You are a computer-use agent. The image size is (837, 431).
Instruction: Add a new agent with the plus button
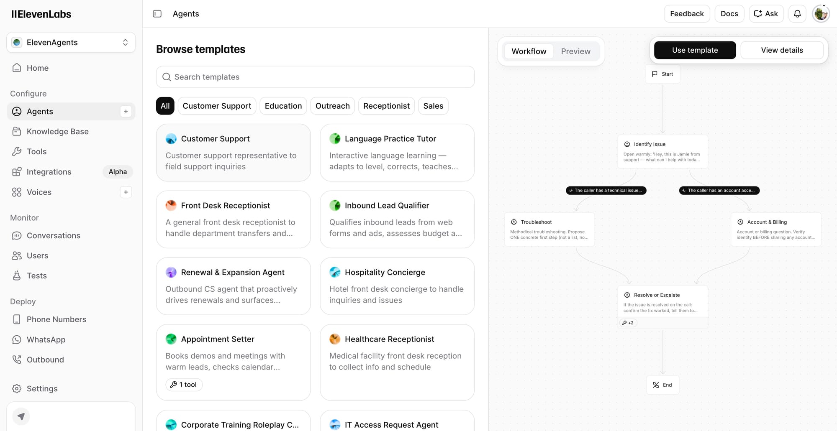pyautogui.click(x=126, y=111)
